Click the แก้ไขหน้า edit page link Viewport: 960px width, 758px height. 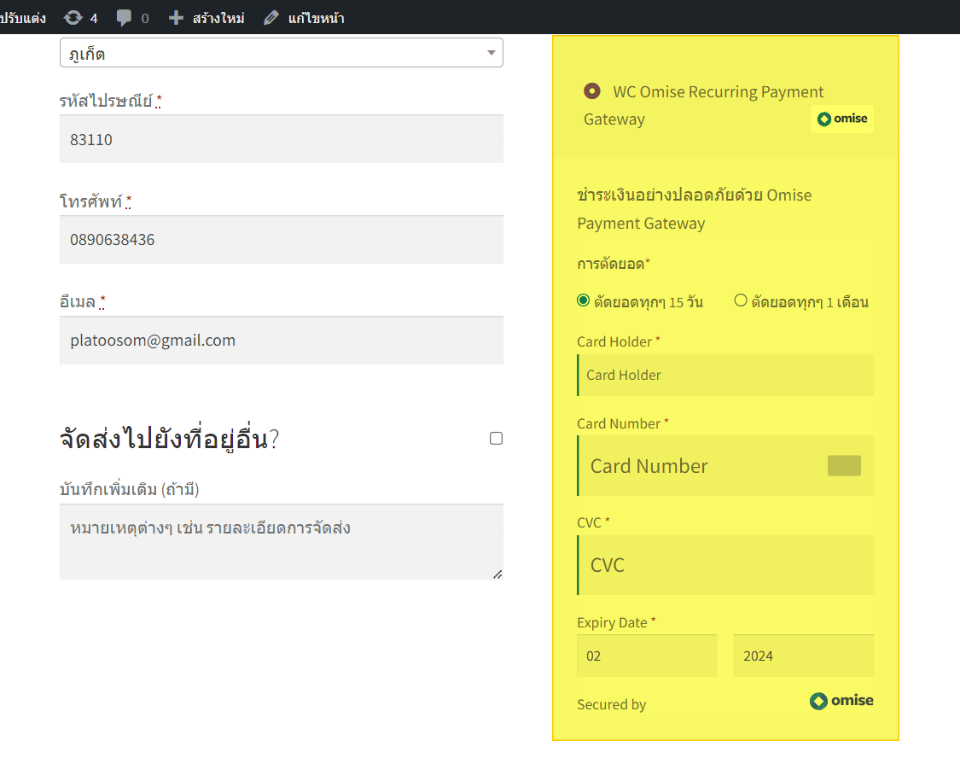[x=315, y=18]
